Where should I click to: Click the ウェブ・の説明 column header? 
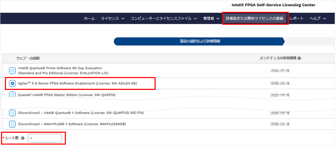point(28,58)
